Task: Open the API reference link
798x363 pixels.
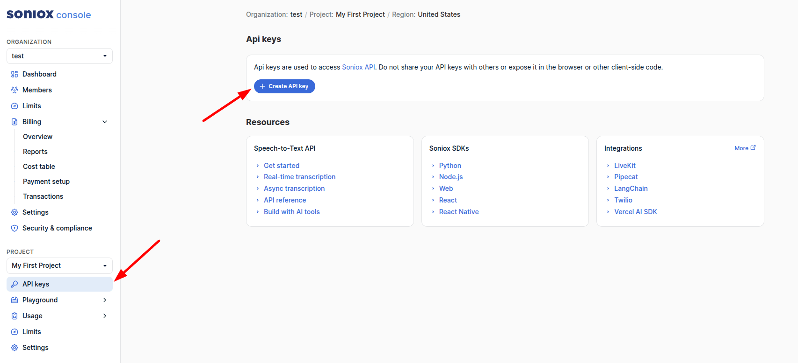Action: pyautogui.click(x=285, y=200)
